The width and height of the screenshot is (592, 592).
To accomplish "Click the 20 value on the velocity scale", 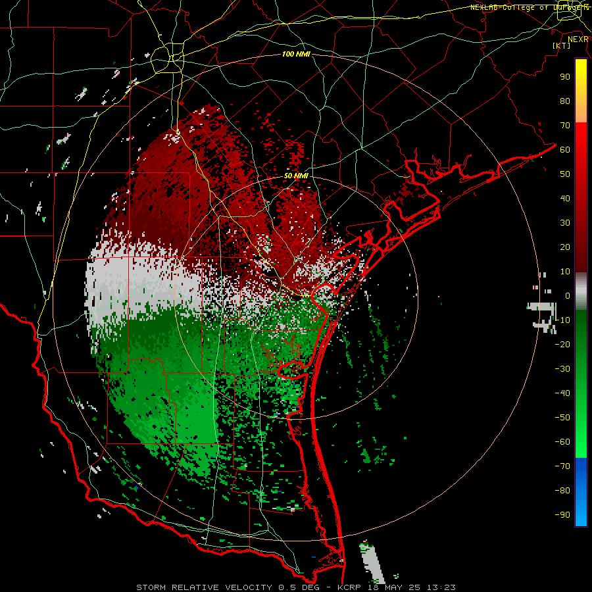I will point(565,247).
